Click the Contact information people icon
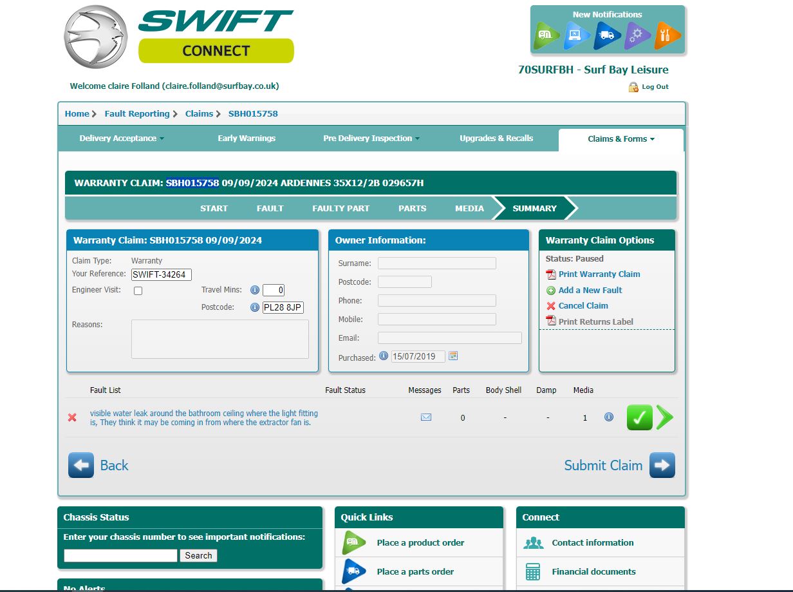 pos(534,543)
